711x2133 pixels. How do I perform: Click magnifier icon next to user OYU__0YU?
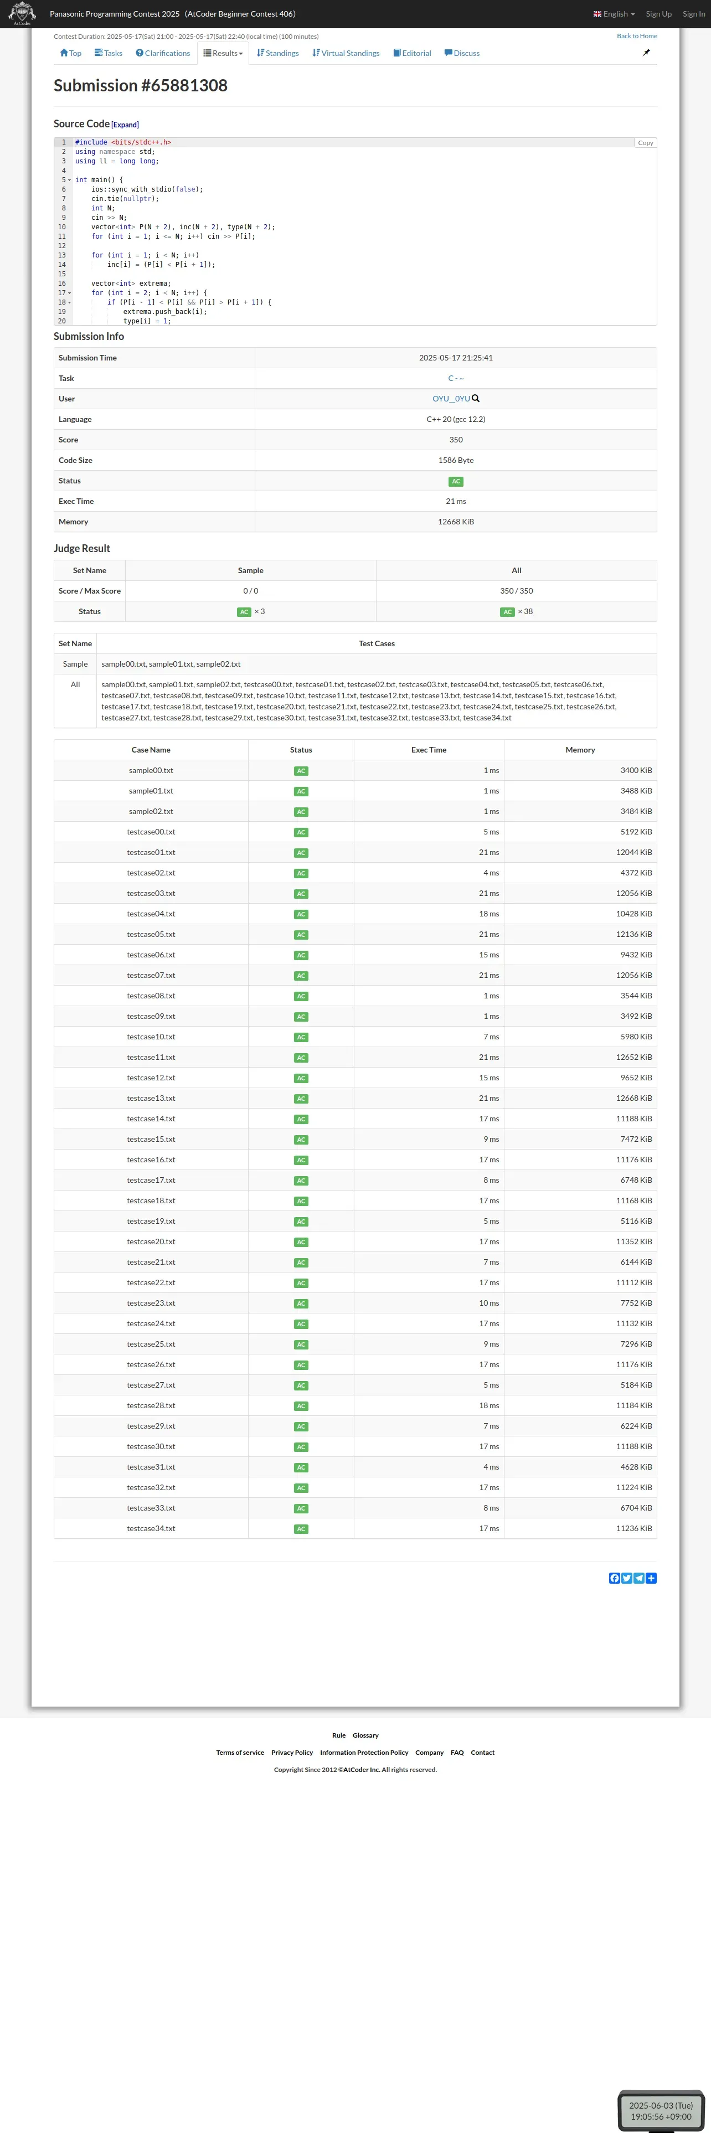(x=476, y=398)
